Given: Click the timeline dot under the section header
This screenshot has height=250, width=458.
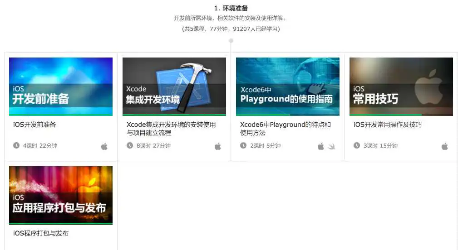Looking at the screenshot, I should [x=231, y=41].
